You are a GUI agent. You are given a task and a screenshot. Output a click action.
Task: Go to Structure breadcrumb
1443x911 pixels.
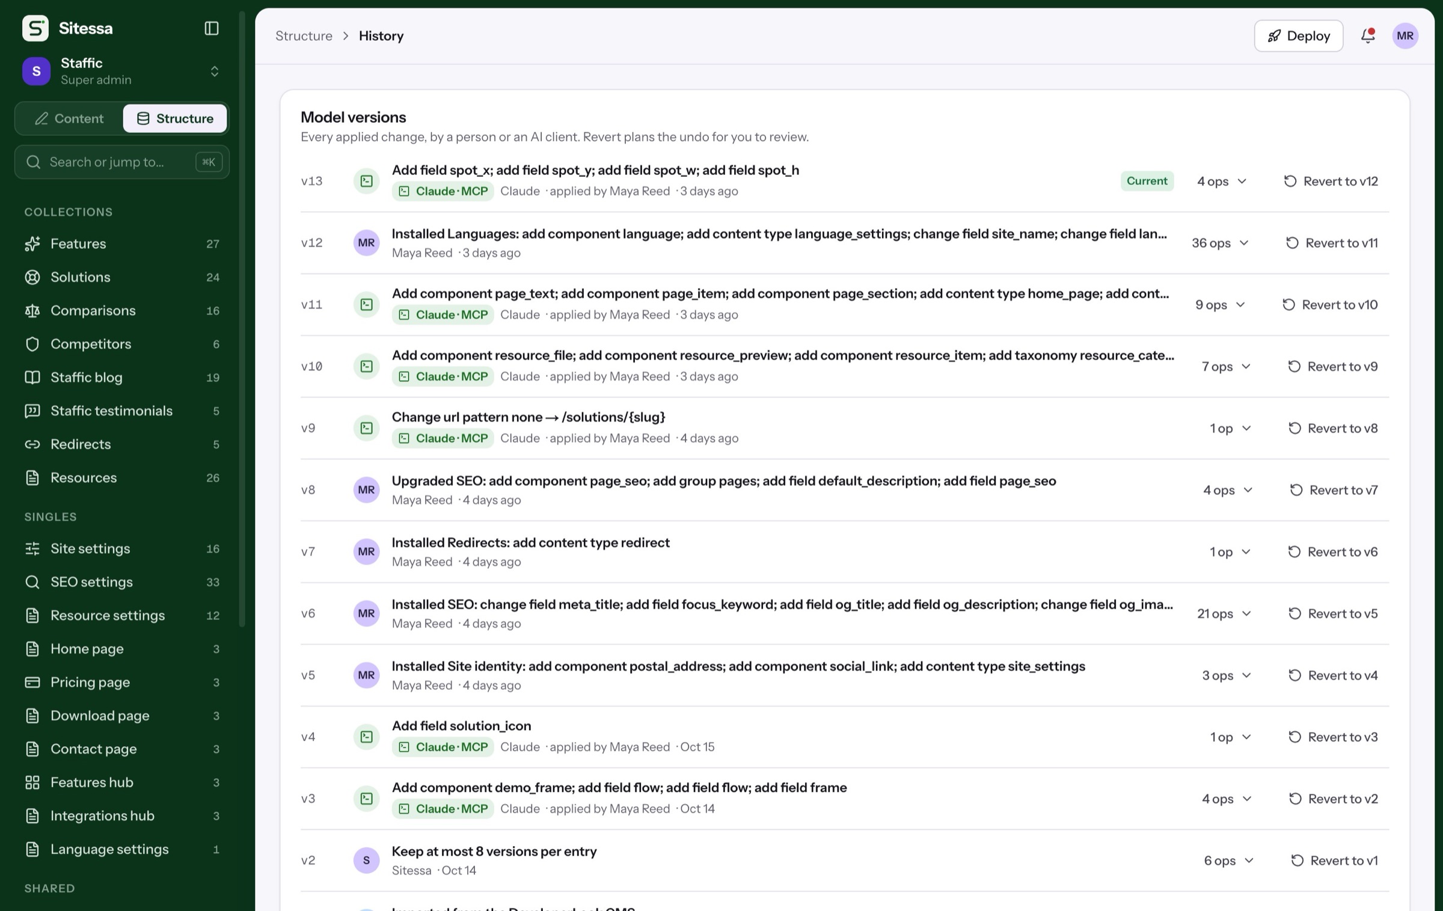(x=304, y=35)
